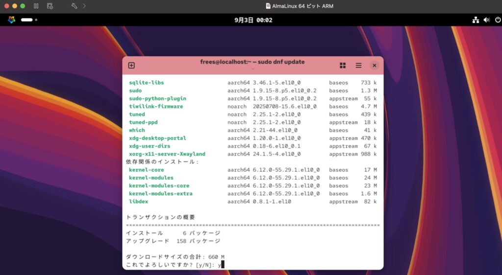The width and height of the screenshot is (502, 275).
Task: Open the volume icon in the top bar
Action: [x=487, y=20]
